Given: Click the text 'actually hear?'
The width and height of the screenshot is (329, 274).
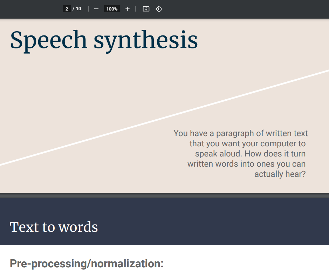Looking at the screenshot, I should (x=280, y=174).
